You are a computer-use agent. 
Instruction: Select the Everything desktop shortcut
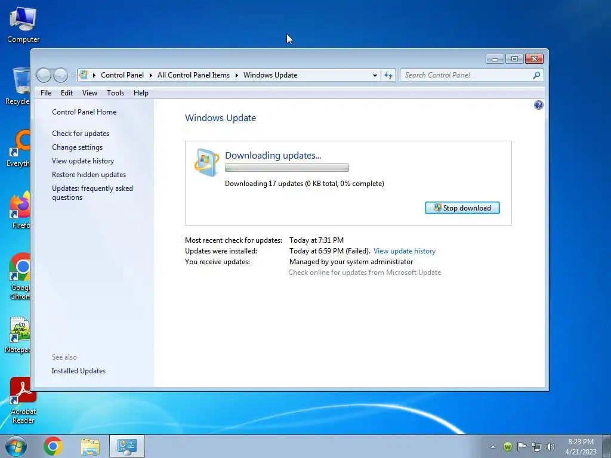coord(18,148)
